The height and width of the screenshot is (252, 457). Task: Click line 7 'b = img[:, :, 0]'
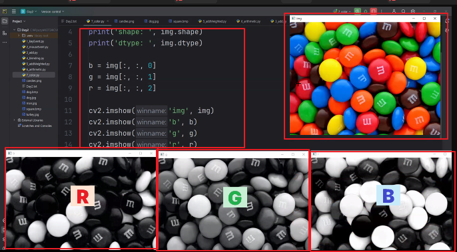pyautogui.click(x=123, y=66)
